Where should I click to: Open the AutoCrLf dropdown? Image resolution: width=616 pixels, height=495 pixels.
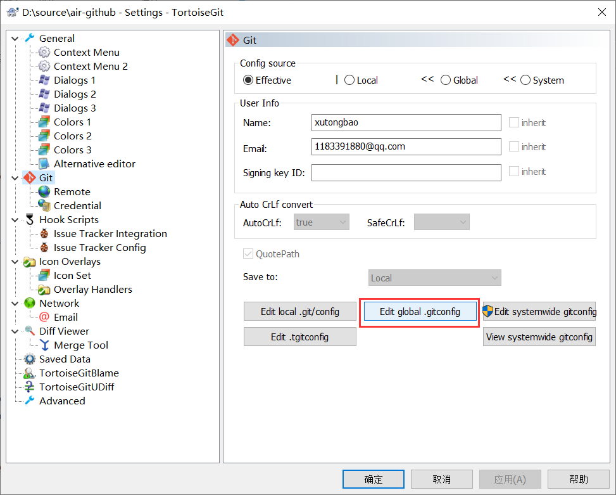pos(322,222)
